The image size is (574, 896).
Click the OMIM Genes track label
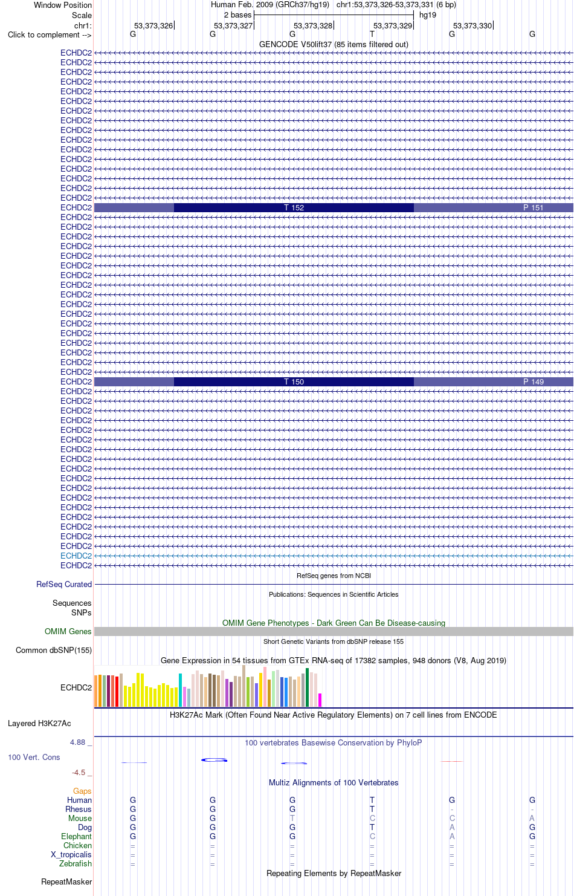(68, 631)
